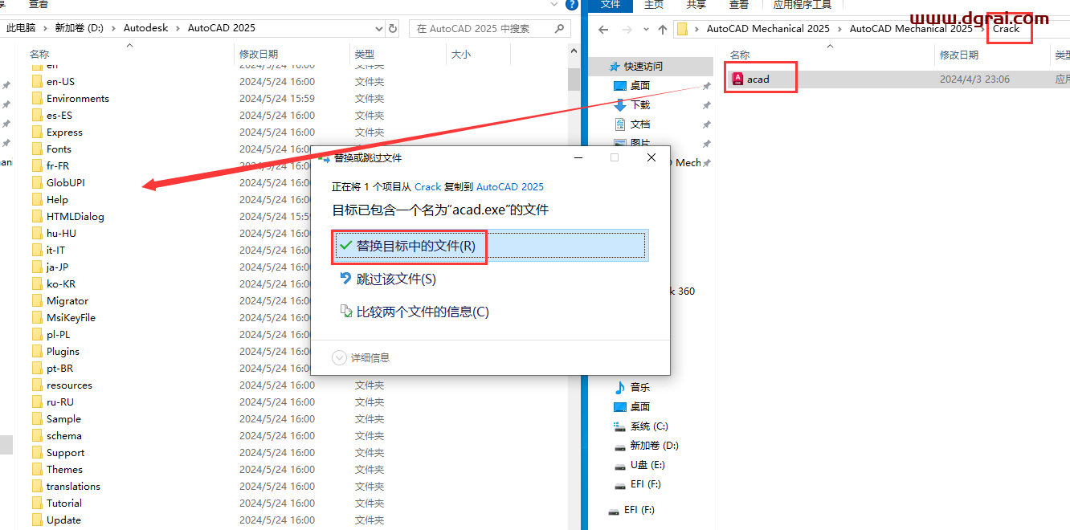Click the up-one-level arrow icon
The width and height of the screenshot is (1070, 530).
click(662, 30)
